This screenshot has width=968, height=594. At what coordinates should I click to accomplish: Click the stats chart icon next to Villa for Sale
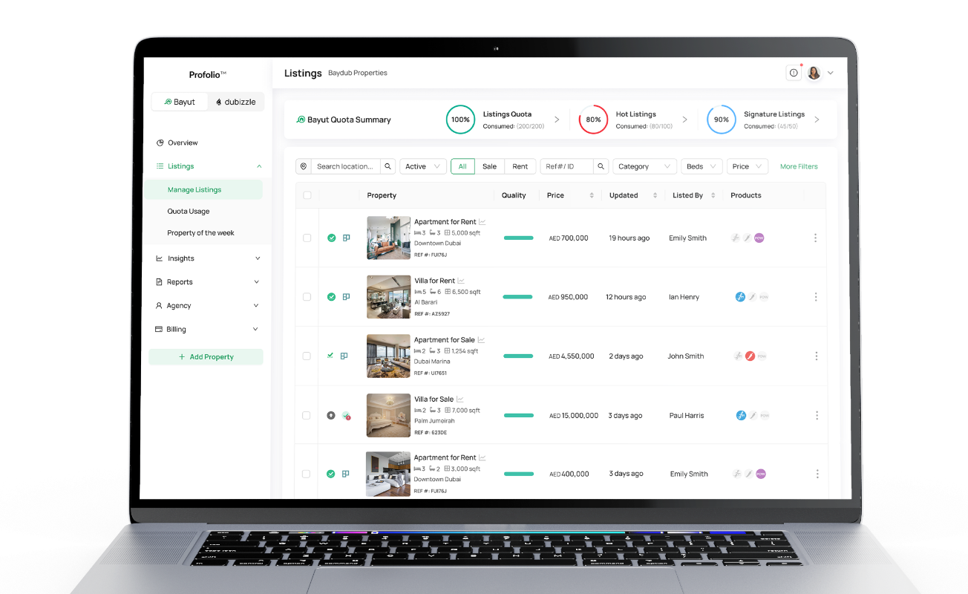pos(460,399)
